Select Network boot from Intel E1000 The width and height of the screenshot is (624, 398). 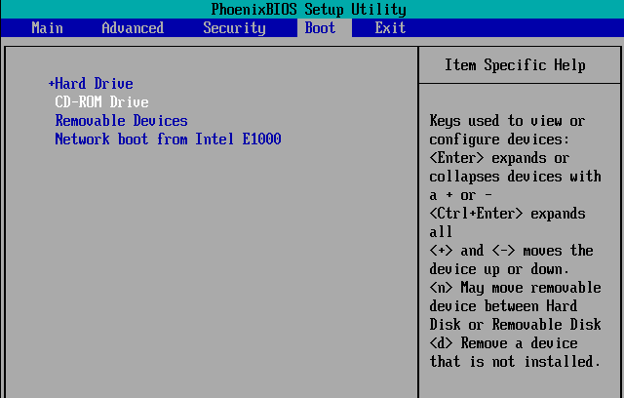coord(168,139)
